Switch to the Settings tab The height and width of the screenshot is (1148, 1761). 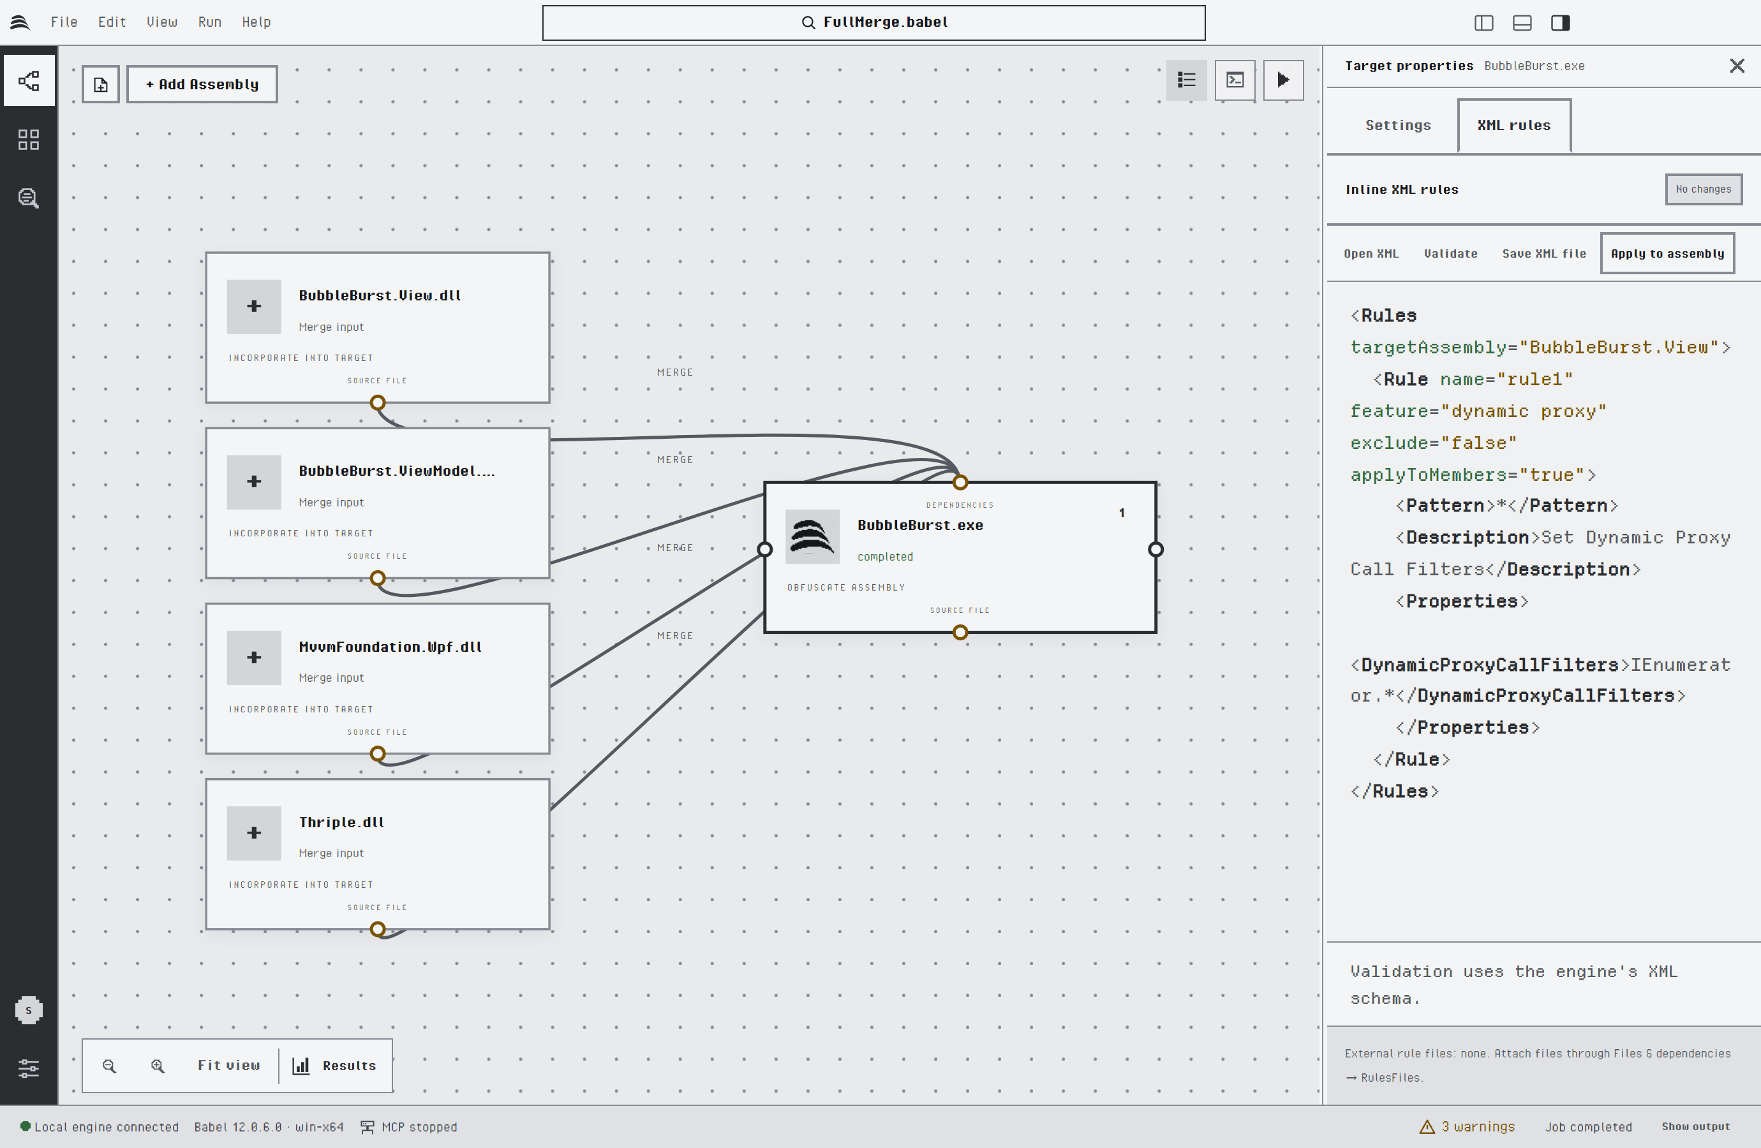click(1398, 126)
